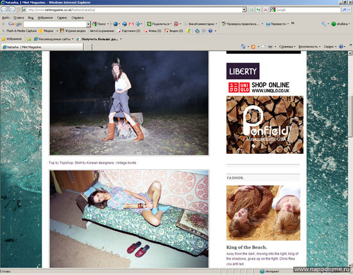This screenshot has width=353, height=275.
Task: Expand the Google toolbar search box dropdown
Action: (89, 24)
